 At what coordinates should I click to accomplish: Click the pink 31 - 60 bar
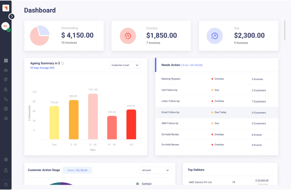click(x=93, y=116)
